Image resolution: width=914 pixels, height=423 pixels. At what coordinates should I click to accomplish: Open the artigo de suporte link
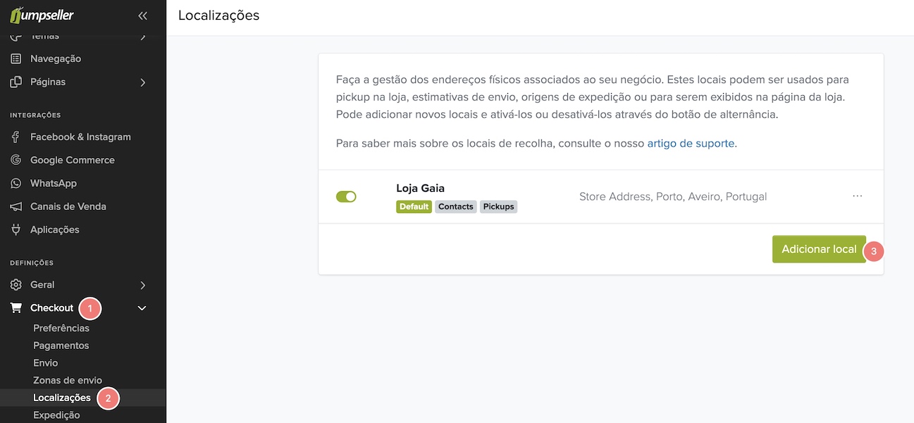(691, 143)
